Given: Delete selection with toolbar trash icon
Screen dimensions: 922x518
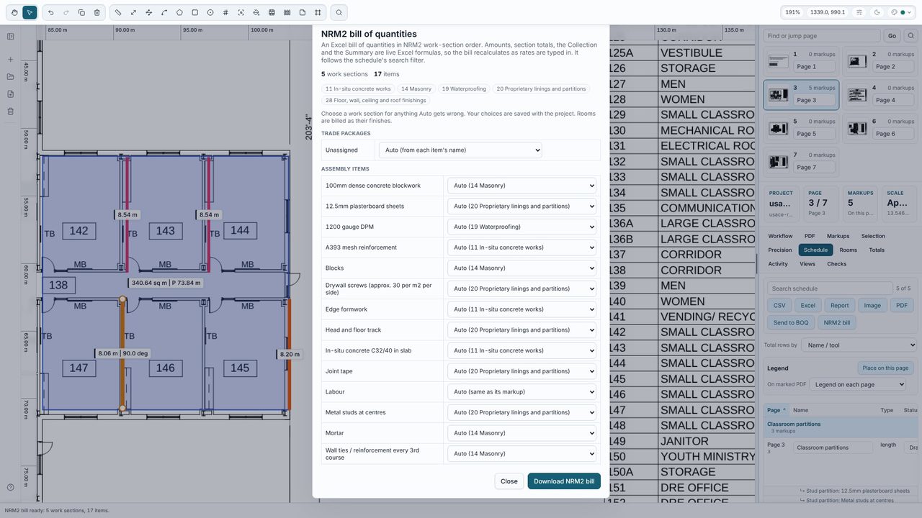Looking at the screenshot, I should pos(97,12).
